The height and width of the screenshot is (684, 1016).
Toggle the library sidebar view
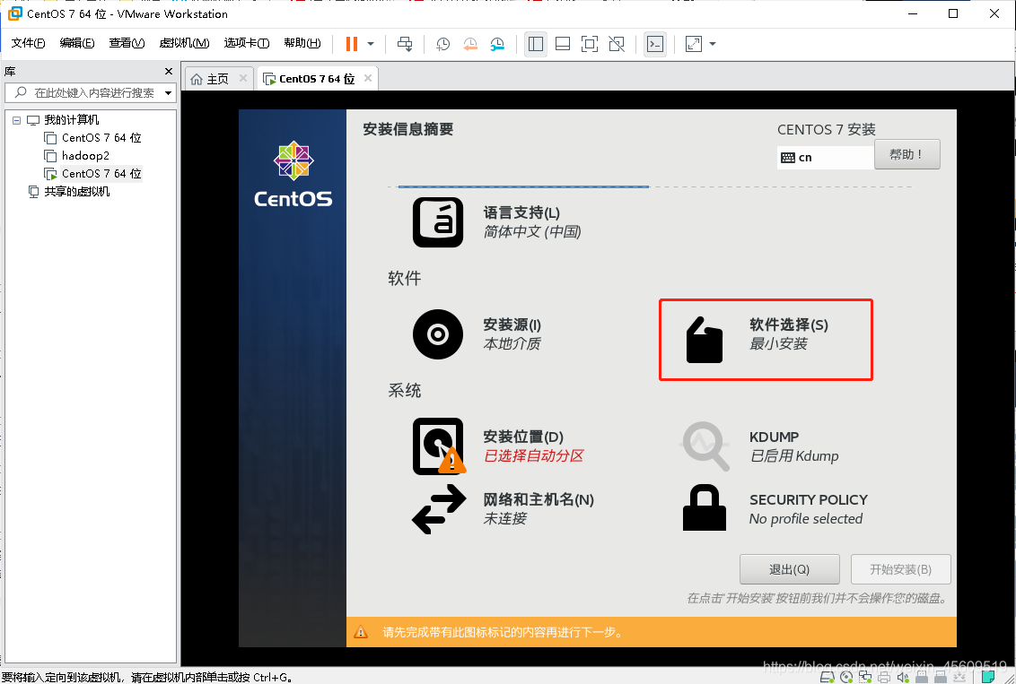pos(535,43)
